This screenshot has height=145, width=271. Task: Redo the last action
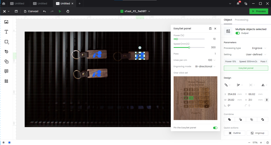[52, 11]
